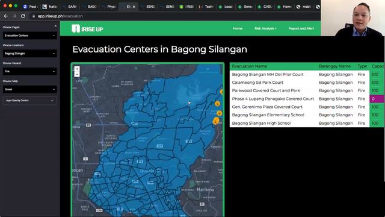This screenshot has height=217, width=385.
Task: Select Gen. Geronimo Plaza Covered Court row
Action: click(x=307, y=107)
